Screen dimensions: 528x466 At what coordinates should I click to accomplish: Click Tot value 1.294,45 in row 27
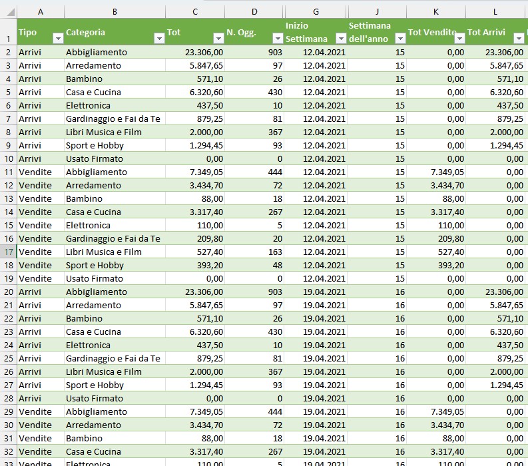point(195,385)
